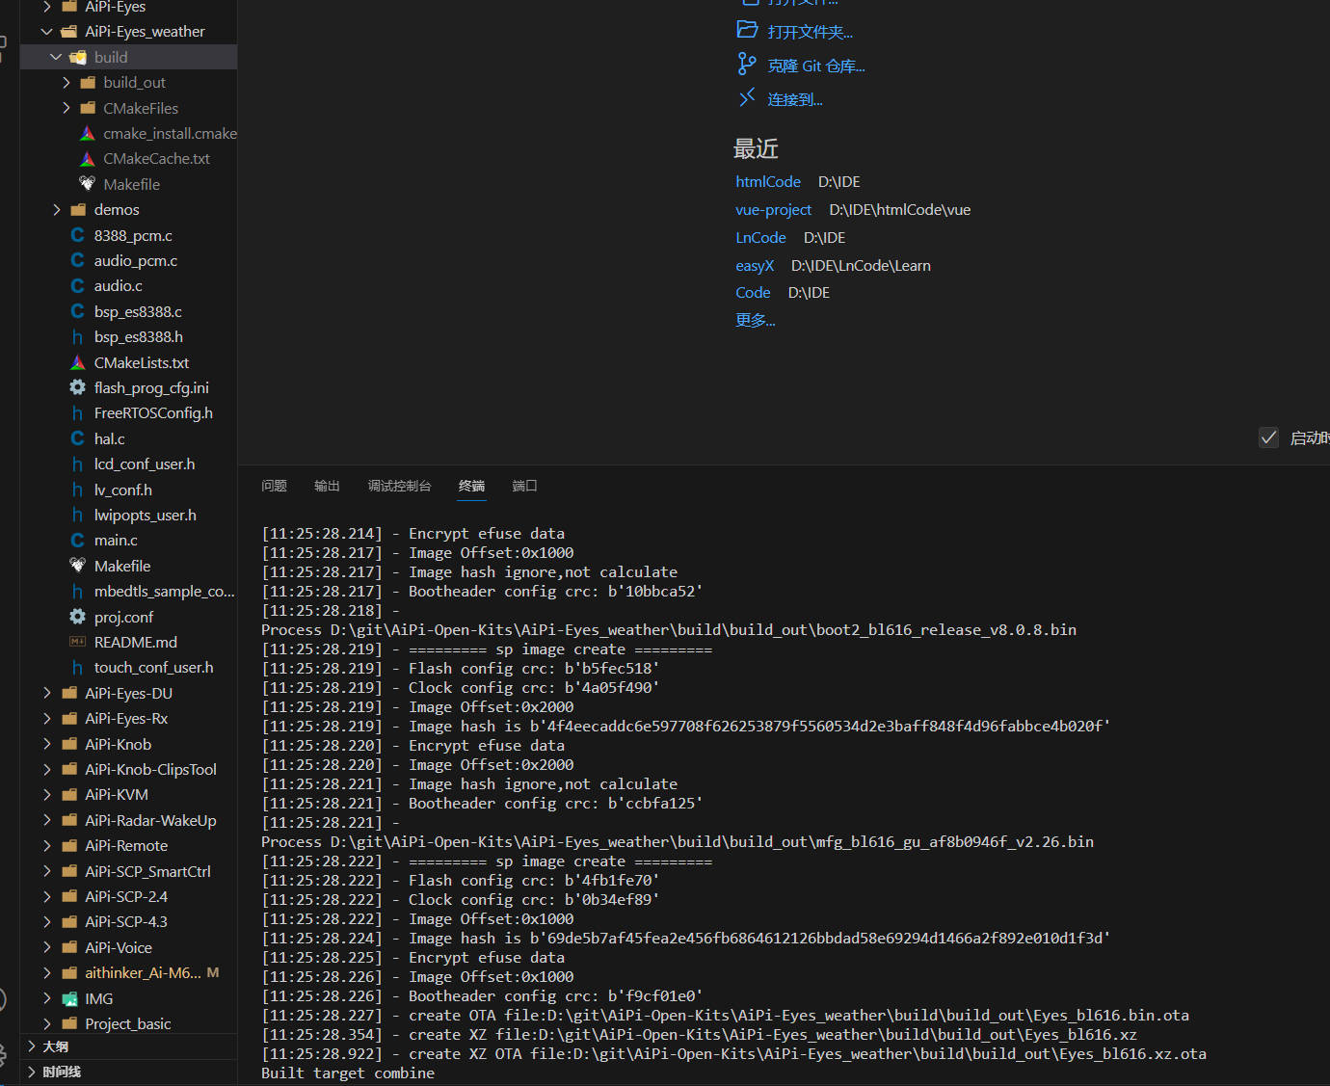Click the C icon of audio.c
The height and width of the screenshot is (1086, 1330).
tap(78, 286)
